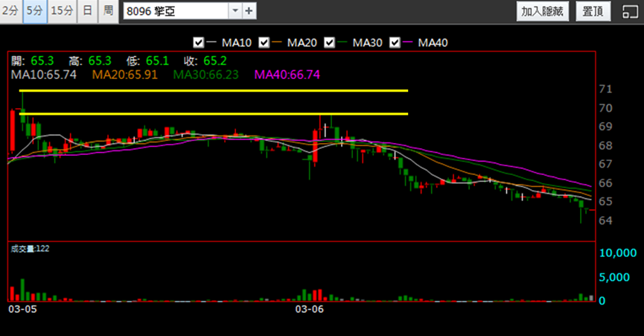644x336 pixels.
Task: Click the plus add-symbol button
Action: coord(249,11)
